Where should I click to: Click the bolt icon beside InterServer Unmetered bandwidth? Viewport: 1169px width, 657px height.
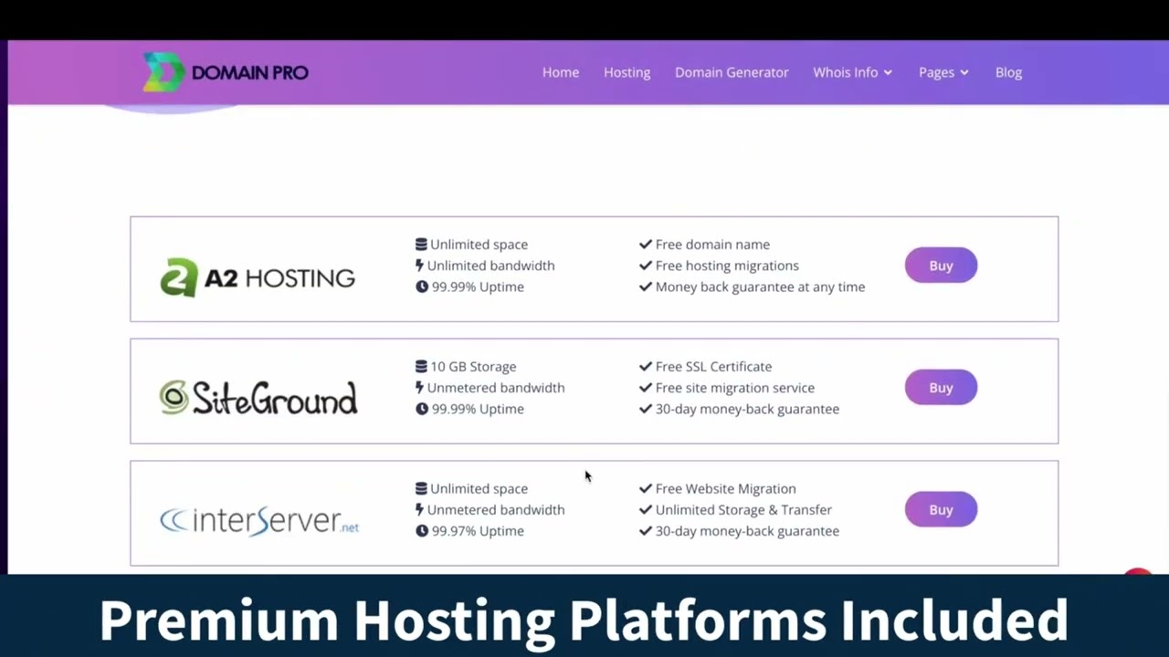click(420, 510)
